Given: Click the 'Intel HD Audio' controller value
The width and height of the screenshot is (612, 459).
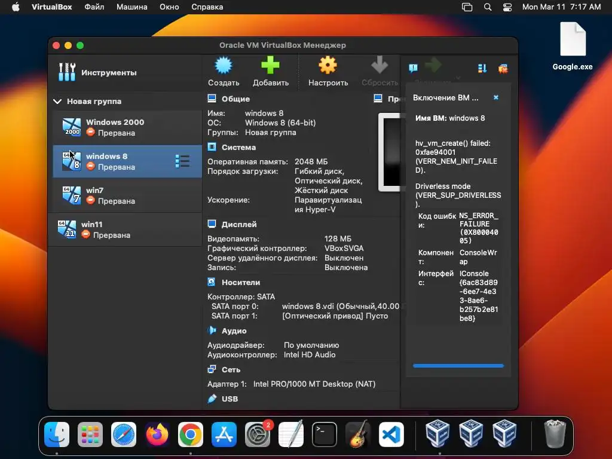Looking at the screenshot, I should (310, 355).
